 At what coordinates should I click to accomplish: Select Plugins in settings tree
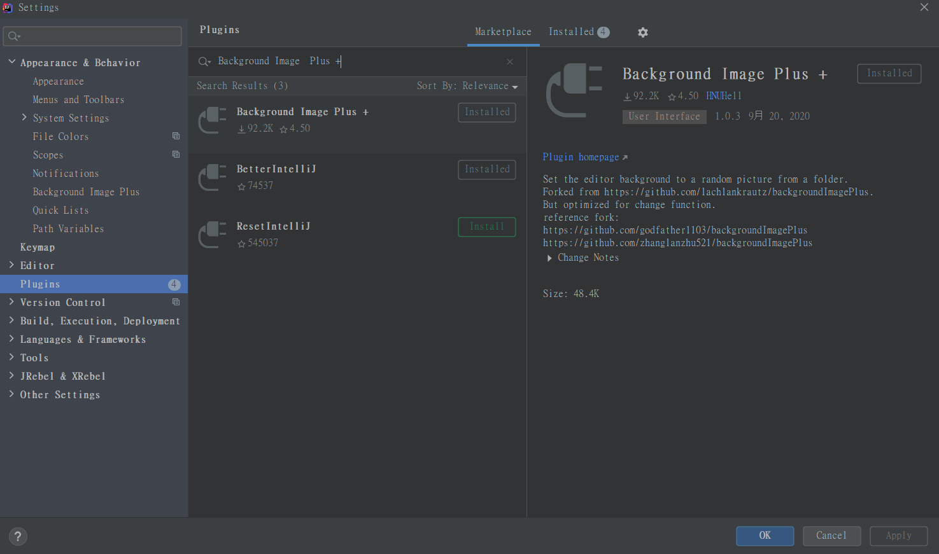94,284
